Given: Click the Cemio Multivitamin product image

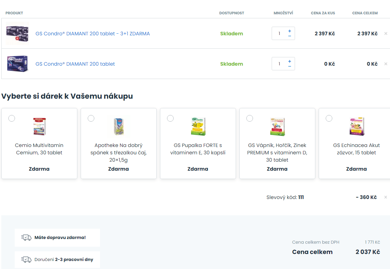Looking at the screenshot, I should 39,127.
